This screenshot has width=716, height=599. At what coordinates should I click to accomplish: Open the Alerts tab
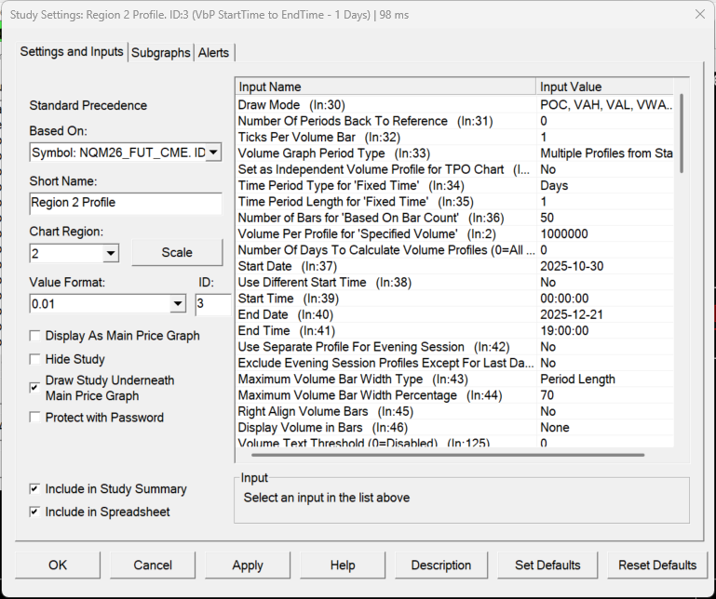pos(213,53)
